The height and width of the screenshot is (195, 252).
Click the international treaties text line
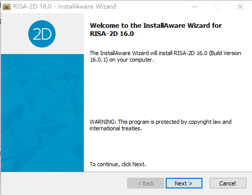(x=116, y=128)
